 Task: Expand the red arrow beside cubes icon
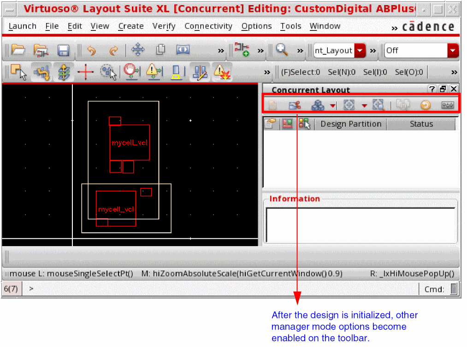[332, 106]
